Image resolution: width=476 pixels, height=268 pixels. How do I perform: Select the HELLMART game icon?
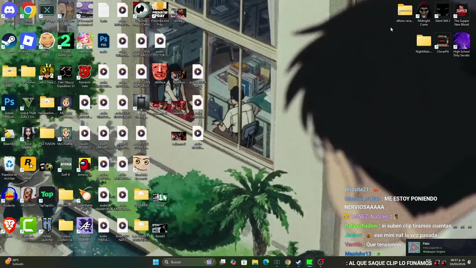[x=28, y=197]
